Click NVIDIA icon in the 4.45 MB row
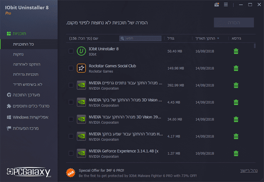This screenshot has width=264, height=182. pos(81,102)
